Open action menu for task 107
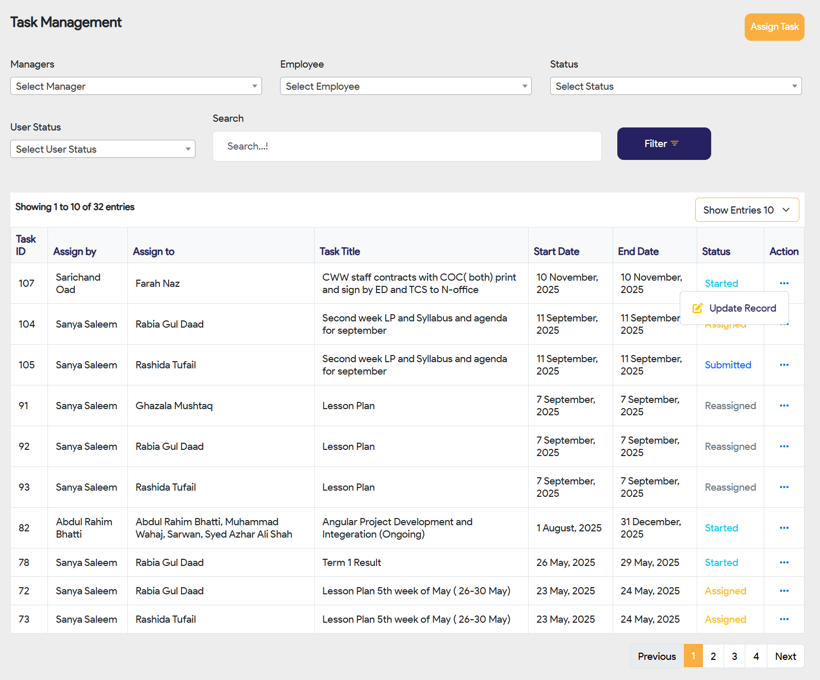The image size is (820, 680). point(784,283)
